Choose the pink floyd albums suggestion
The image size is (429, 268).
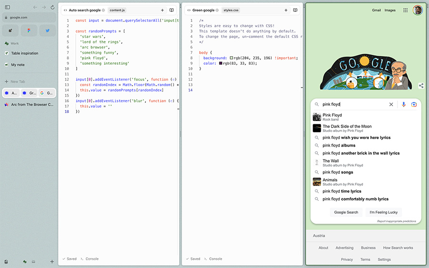[366, 145]
